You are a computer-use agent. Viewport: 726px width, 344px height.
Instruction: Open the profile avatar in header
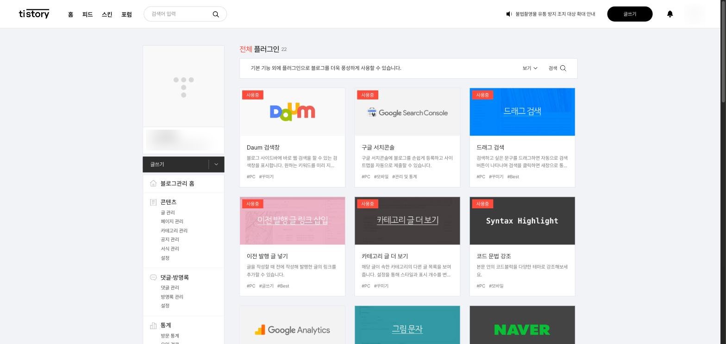[695, 14]
